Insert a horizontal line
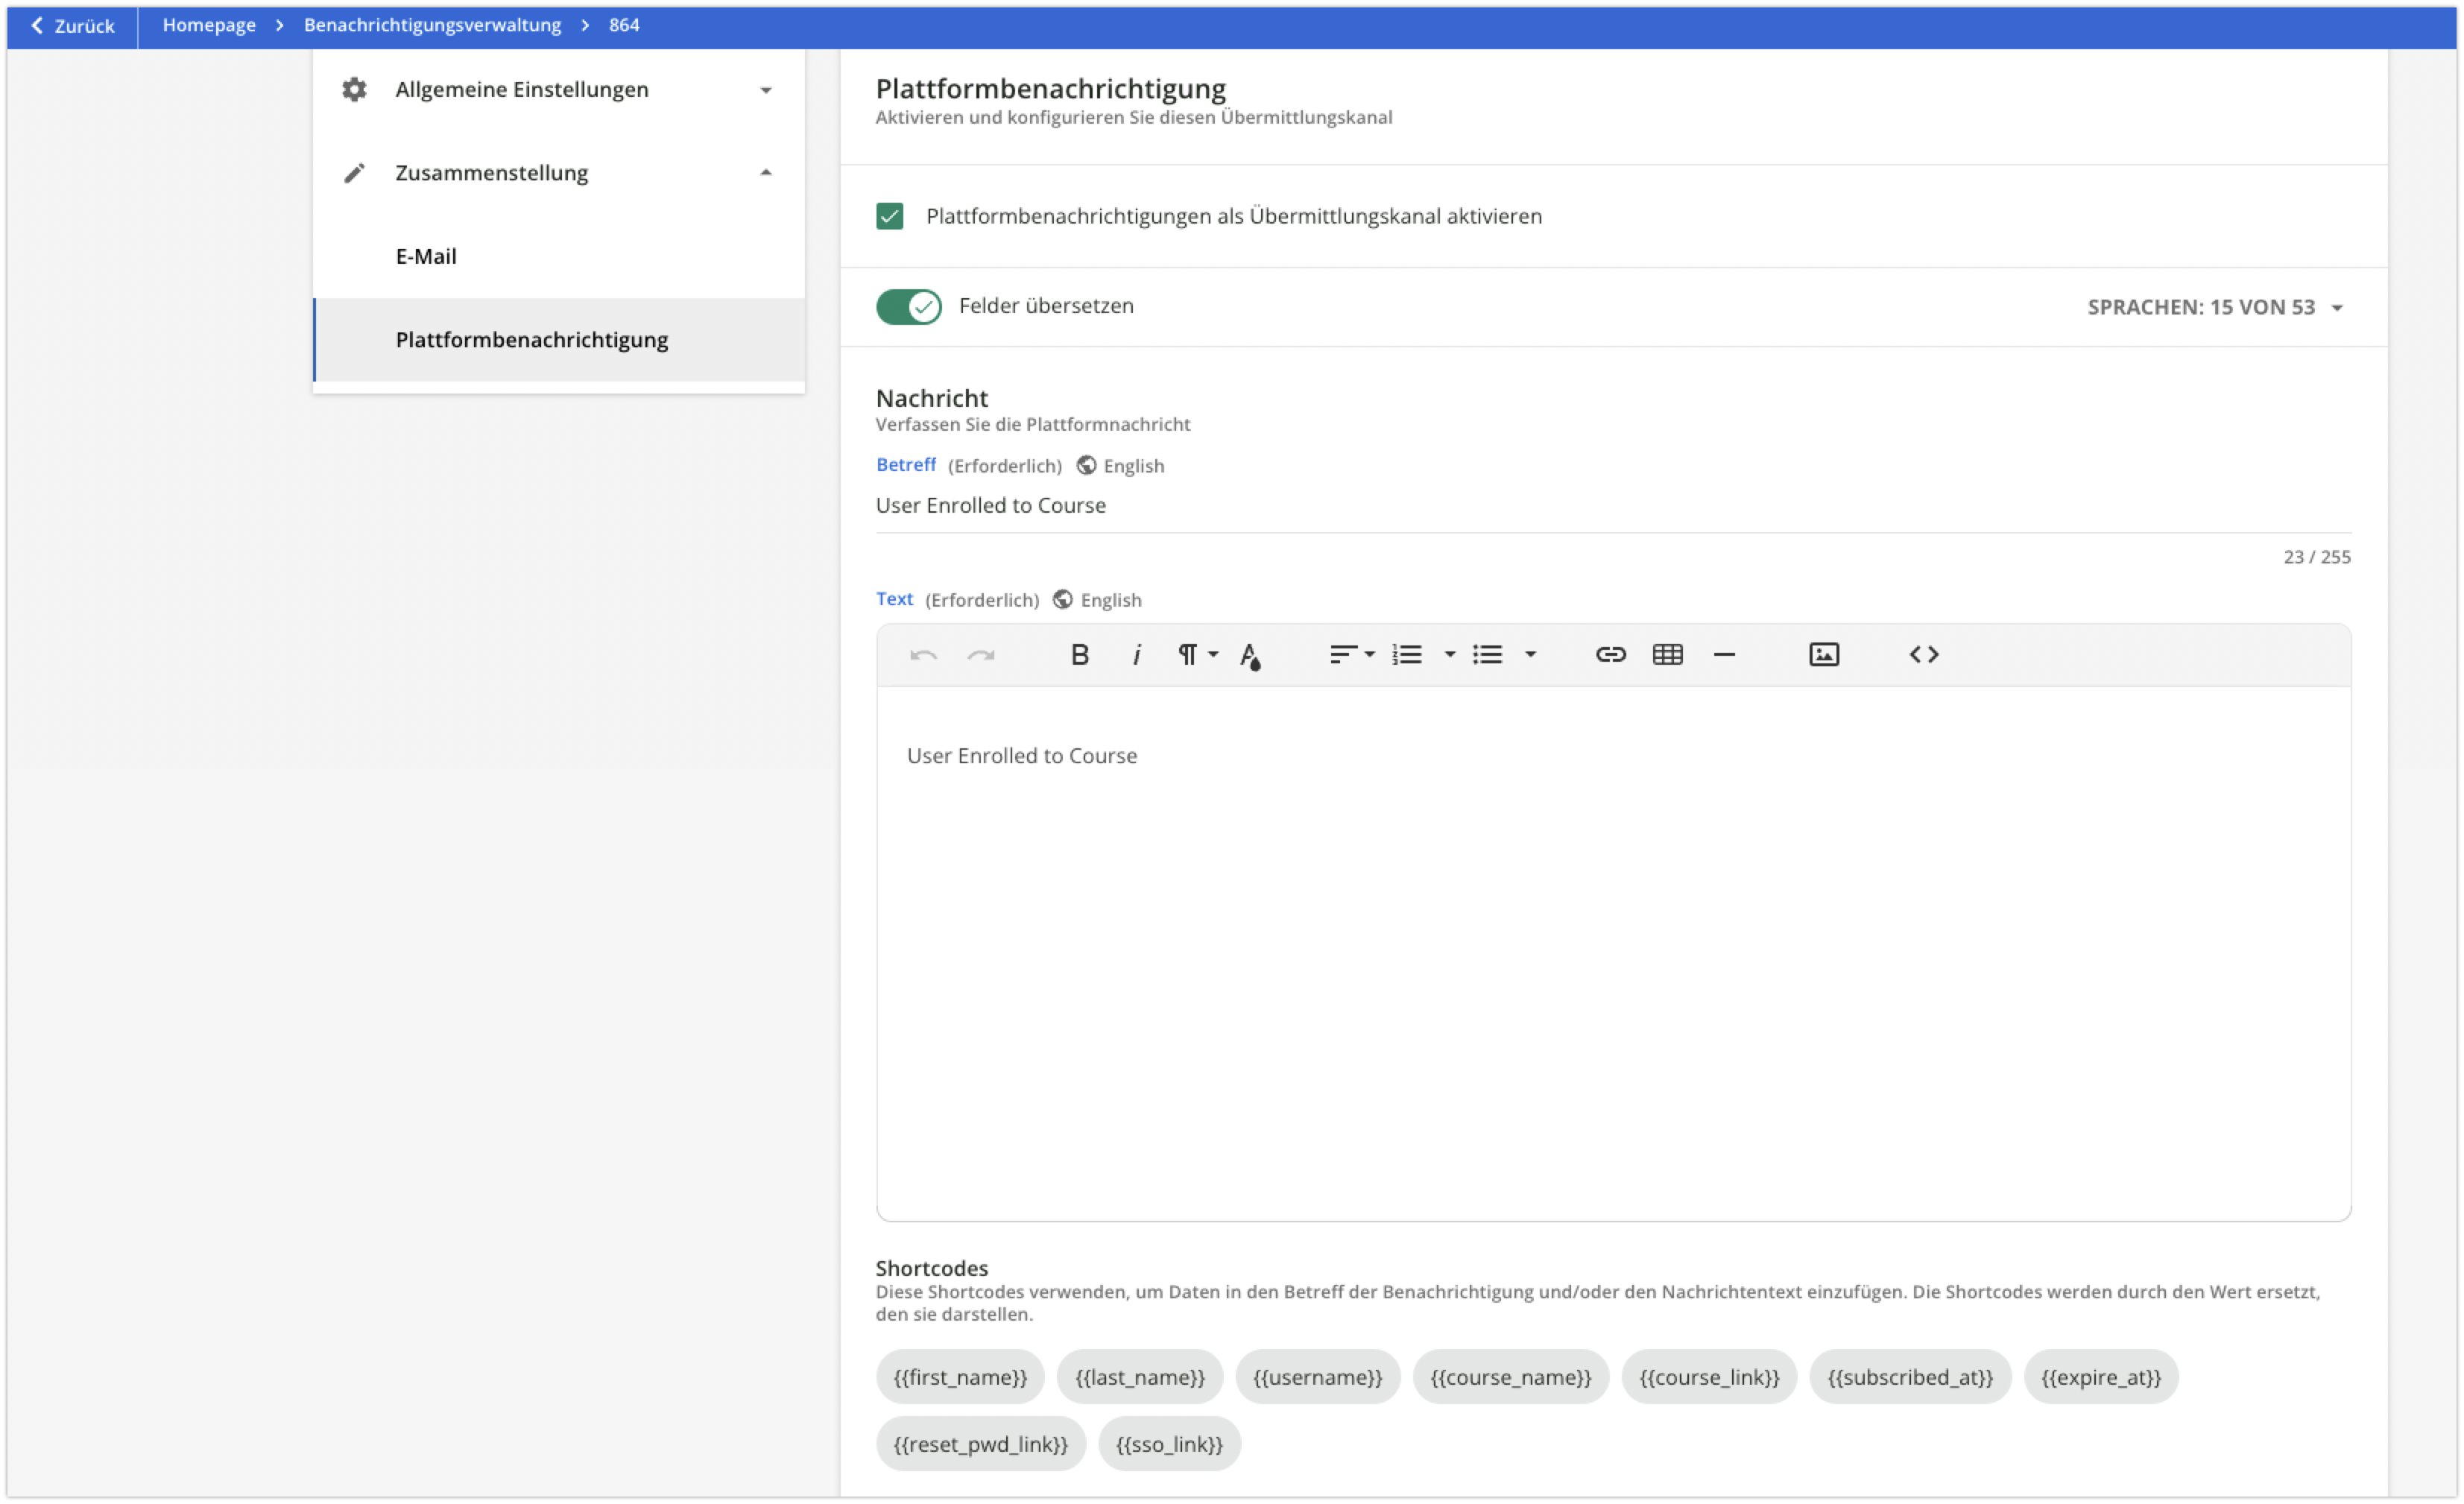This screenshot has width=2464, height=1504. (x=1724, y=655)
